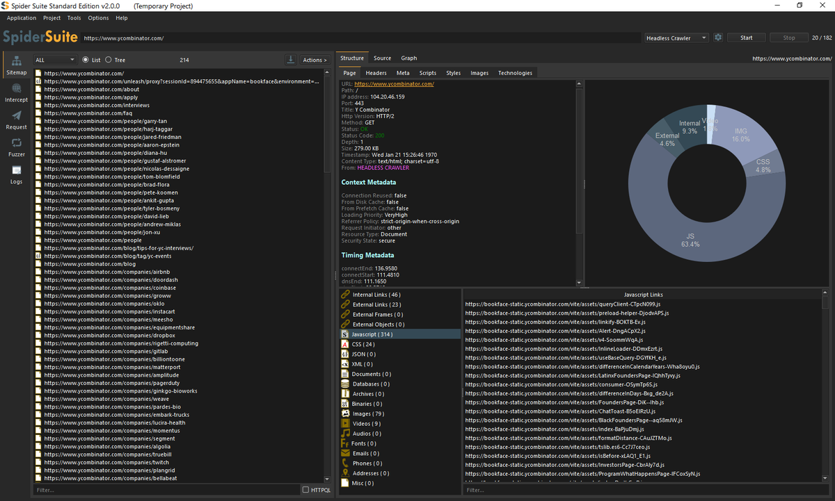Click the Javascript Links Filter input field
The image size is (835, 501).
646,490
